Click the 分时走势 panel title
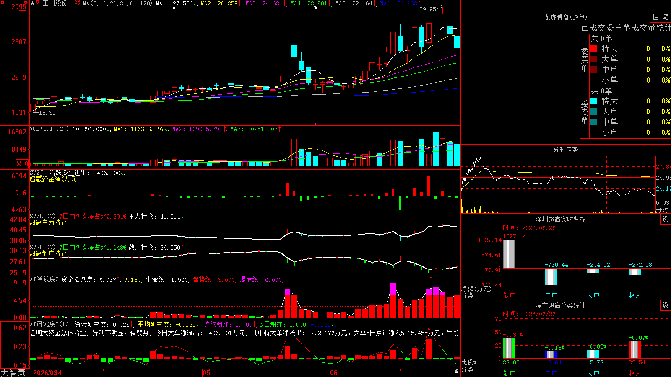The width and height of the screenshot is (671, 377). (566, 150)
